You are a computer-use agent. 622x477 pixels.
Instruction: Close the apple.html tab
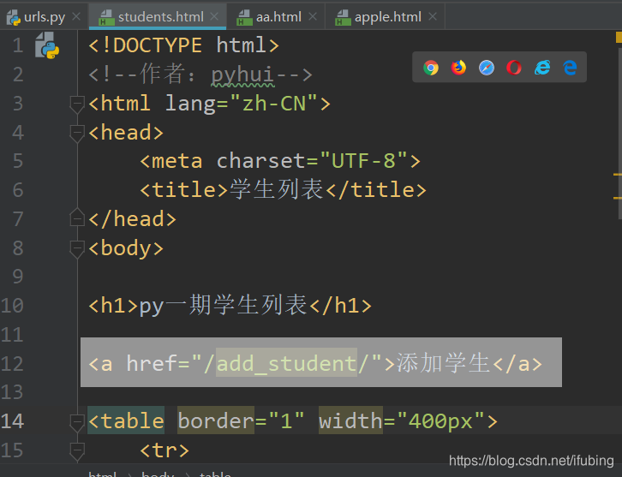[433, 16]
